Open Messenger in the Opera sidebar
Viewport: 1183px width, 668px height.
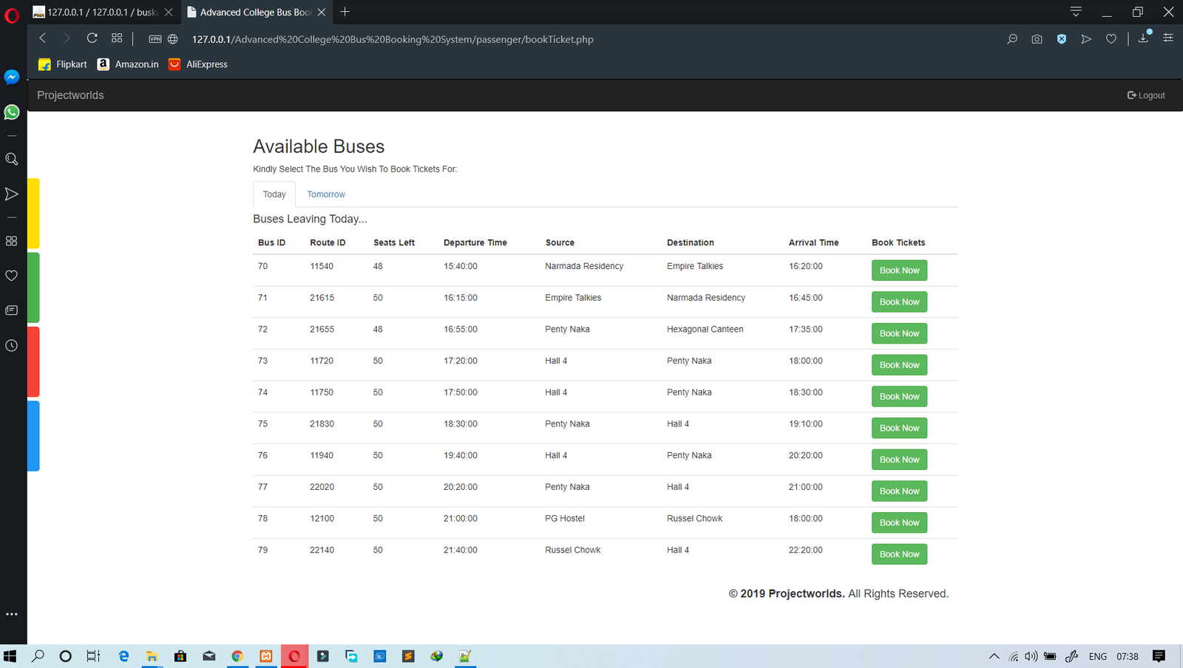tap(12, 77)
